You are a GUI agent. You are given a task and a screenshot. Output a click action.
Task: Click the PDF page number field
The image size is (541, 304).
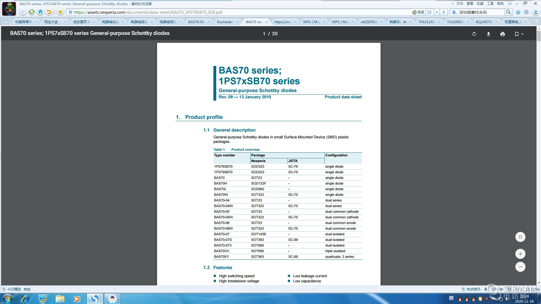tap(264, 34)
